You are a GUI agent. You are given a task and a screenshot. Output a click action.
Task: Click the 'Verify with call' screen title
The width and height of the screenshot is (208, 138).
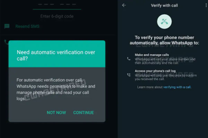point(164,6)
